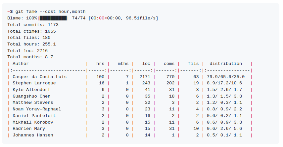283x147 pixels.
Task: Select the Total commits: 1173 line
Action: click(33, 25)
